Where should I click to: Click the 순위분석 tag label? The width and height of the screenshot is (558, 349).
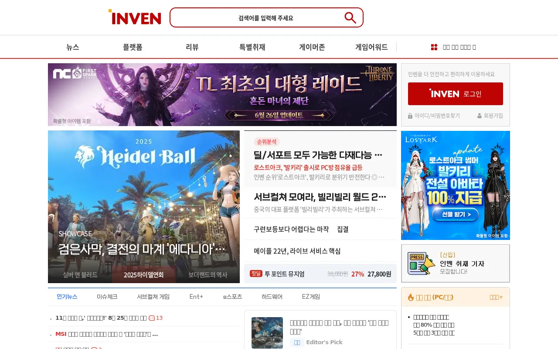point(266,142)
